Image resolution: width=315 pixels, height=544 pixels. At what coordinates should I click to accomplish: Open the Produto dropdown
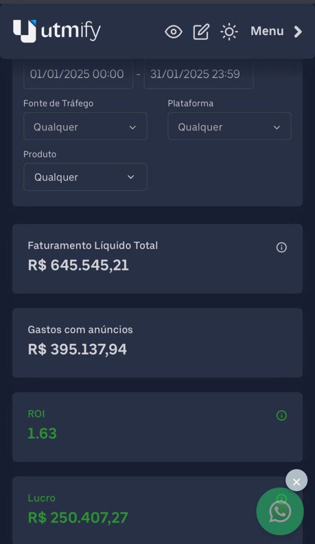[85, 177]
